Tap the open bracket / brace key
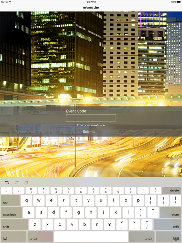 (x=151, y=200)
